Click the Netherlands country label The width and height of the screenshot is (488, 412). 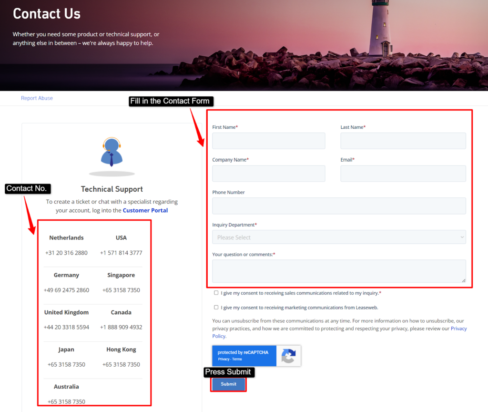(66, 238)
